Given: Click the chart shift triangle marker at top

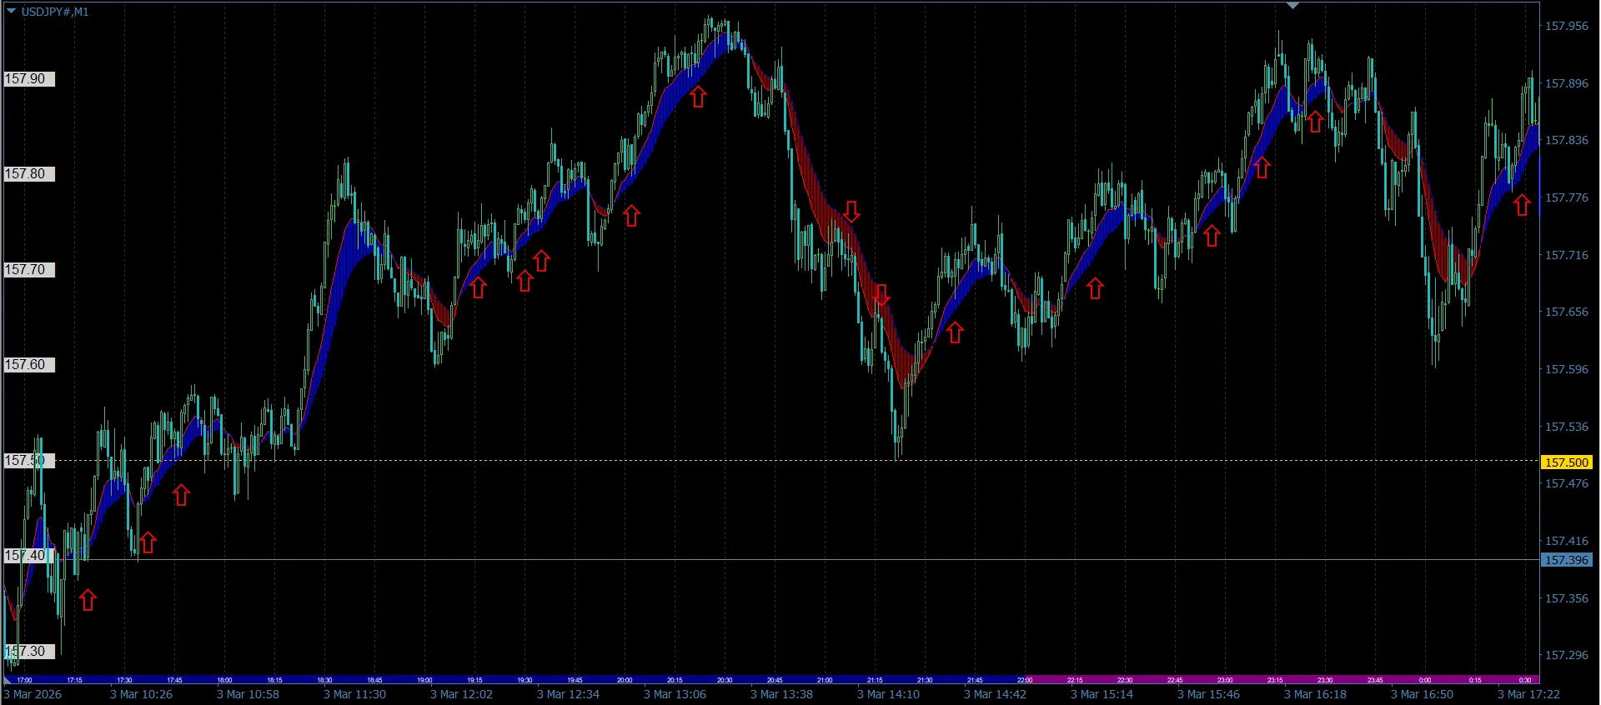Looking at the screenshot, I should 1292,6.
